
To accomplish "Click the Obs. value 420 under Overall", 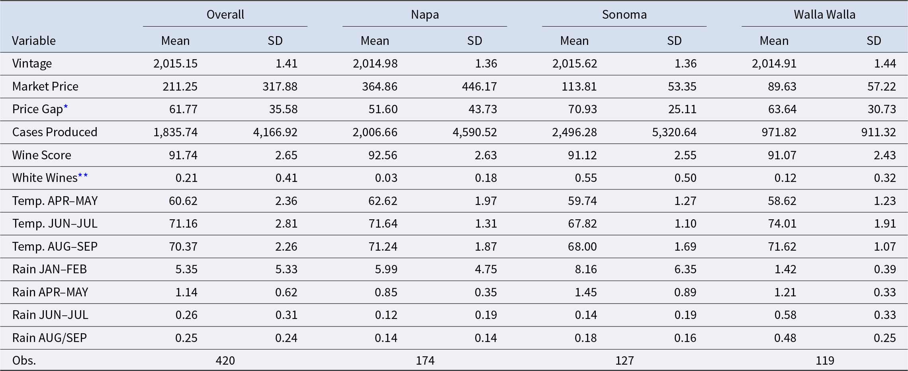I will [x=225, y=360].
